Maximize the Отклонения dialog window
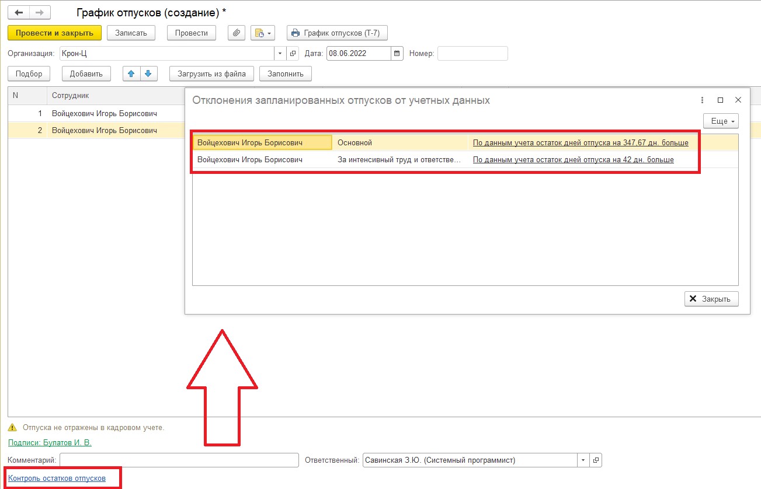The height and width of the screenshot is (489, 761). 720,100
